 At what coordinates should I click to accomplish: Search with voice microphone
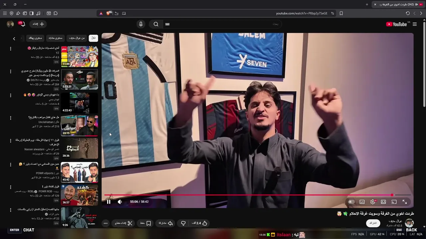(141, 24)
